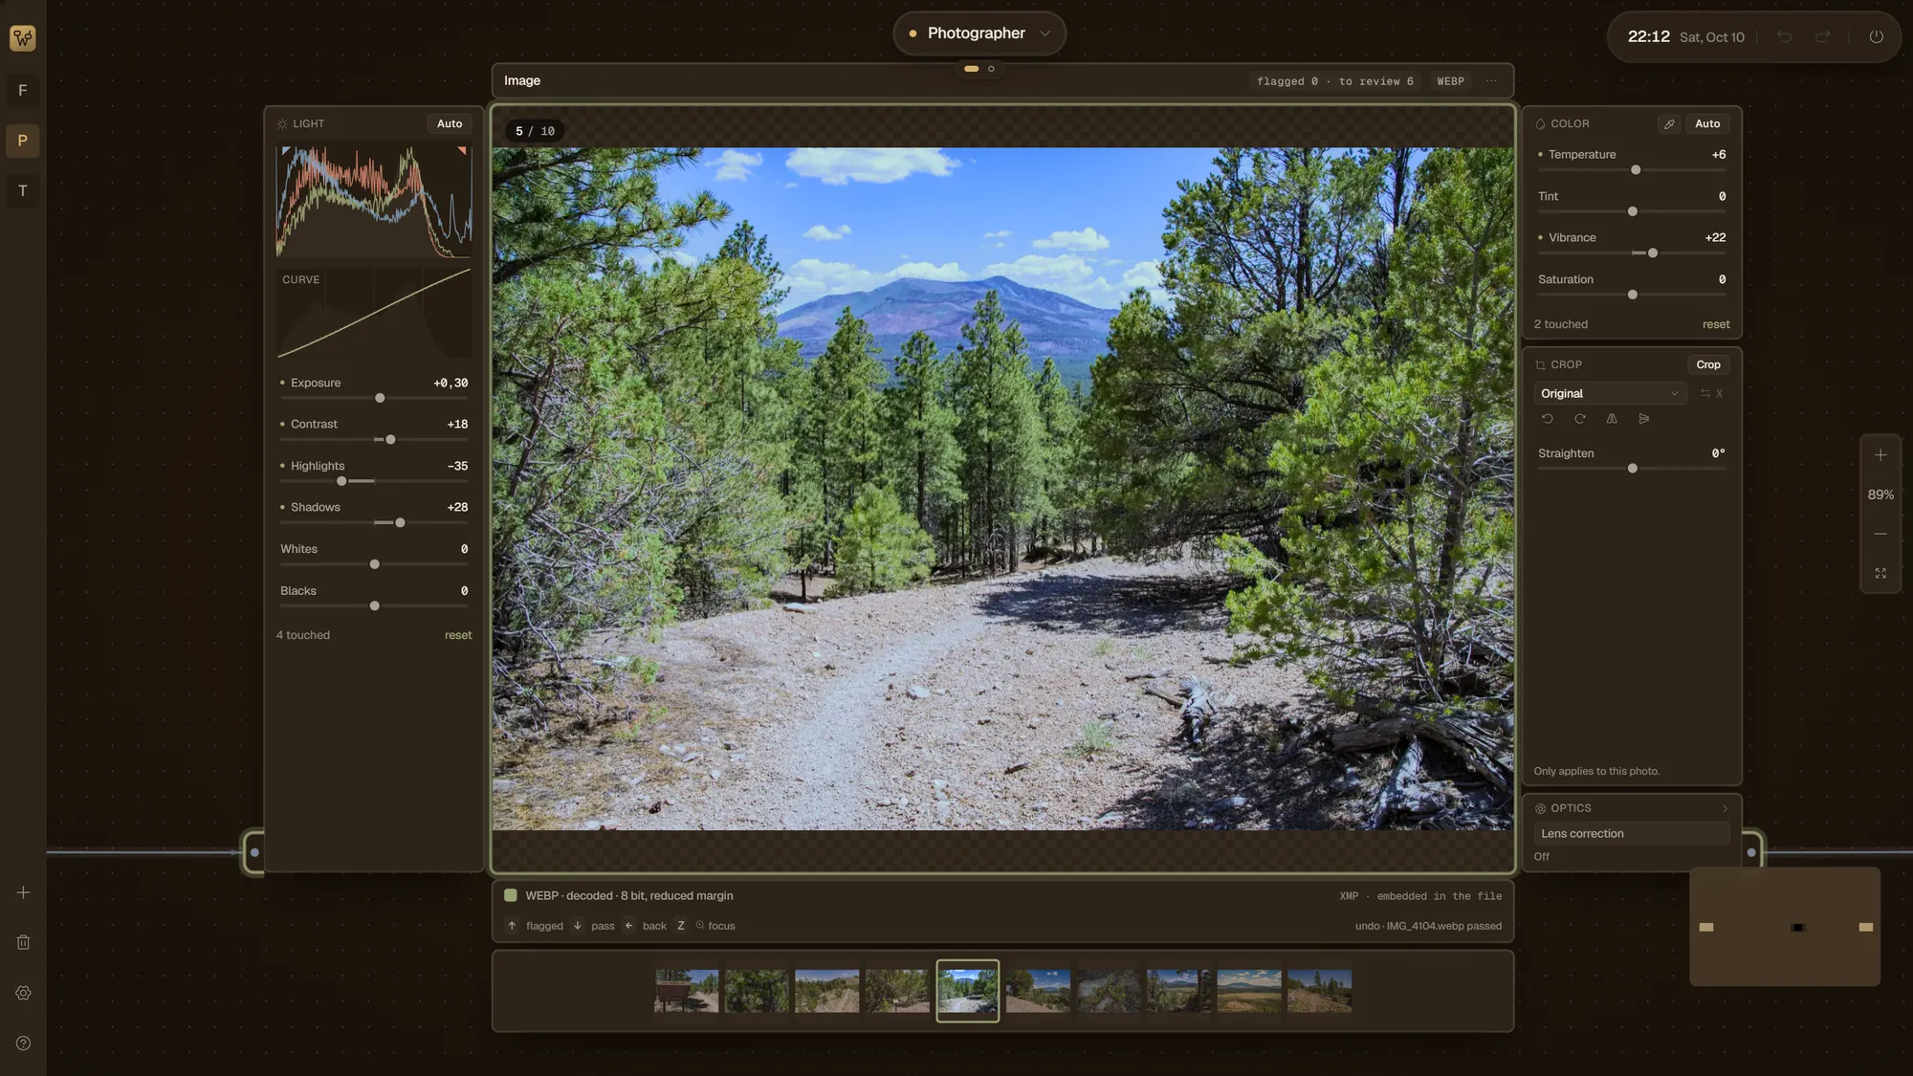
Task: Click Auto in the Color panel
Action: point(1707,124)
